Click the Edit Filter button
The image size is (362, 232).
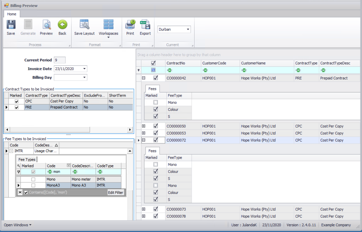coord(115,192)
